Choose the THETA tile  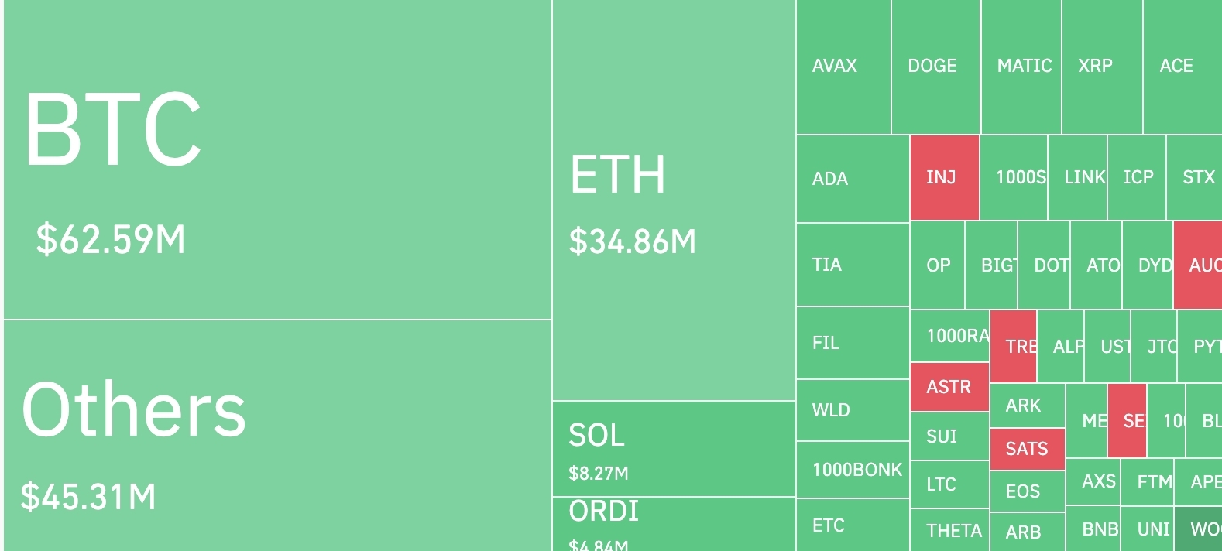click(949, 530)
